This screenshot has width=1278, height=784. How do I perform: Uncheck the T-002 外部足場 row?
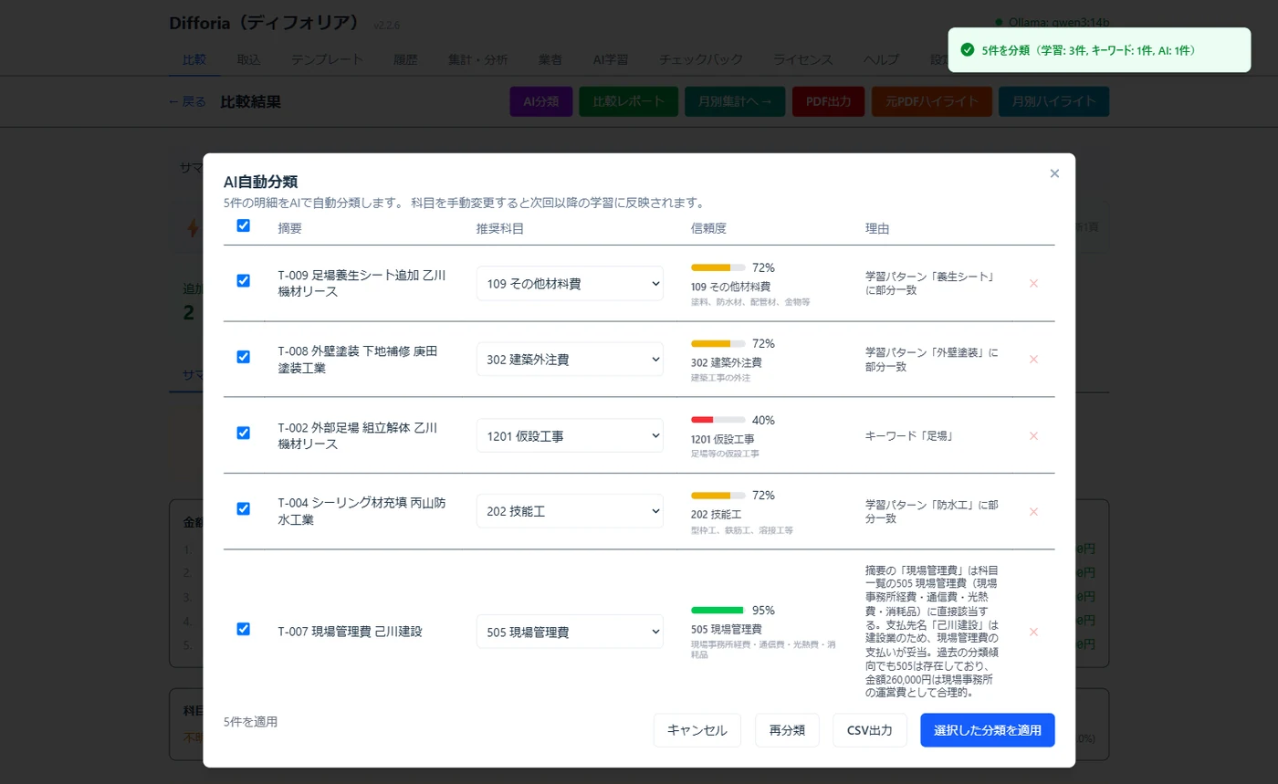[x=243, y=433]
